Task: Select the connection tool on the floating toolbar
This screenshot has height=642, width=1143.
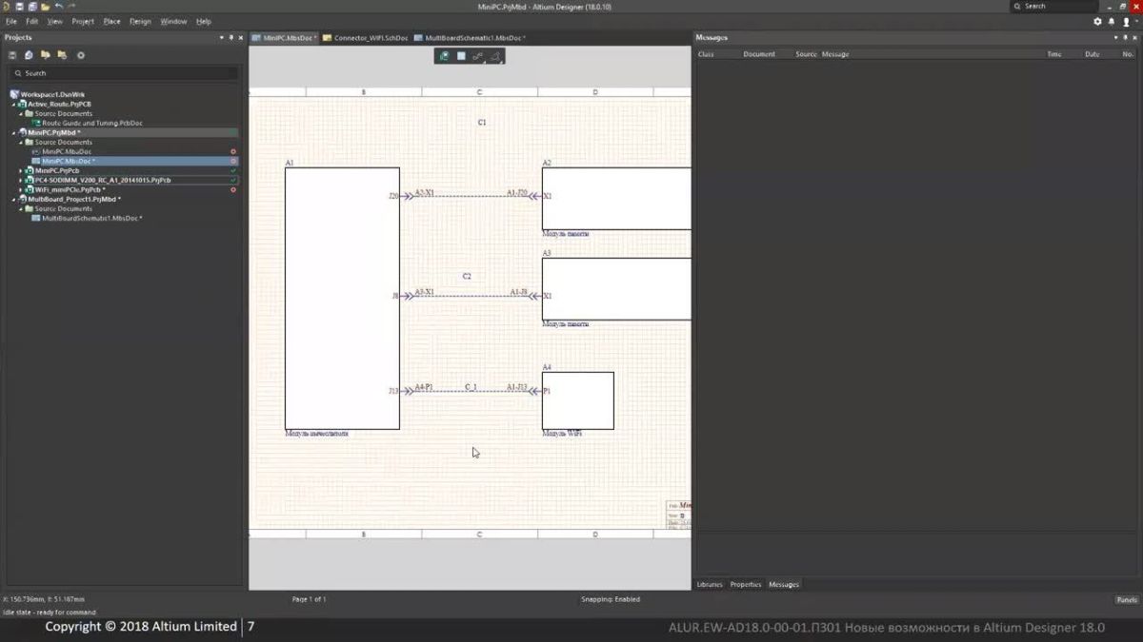Action: click(x=478, y=56)
